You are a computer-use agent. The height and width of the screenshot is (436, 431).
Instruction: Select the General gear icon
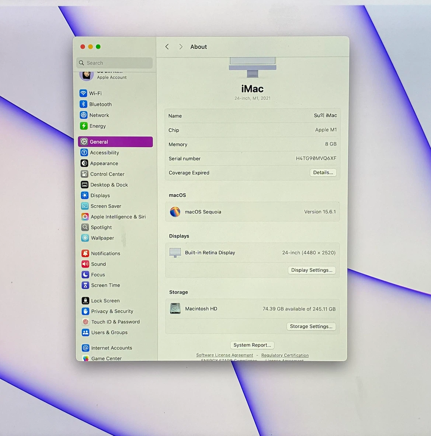click(84, 142)
